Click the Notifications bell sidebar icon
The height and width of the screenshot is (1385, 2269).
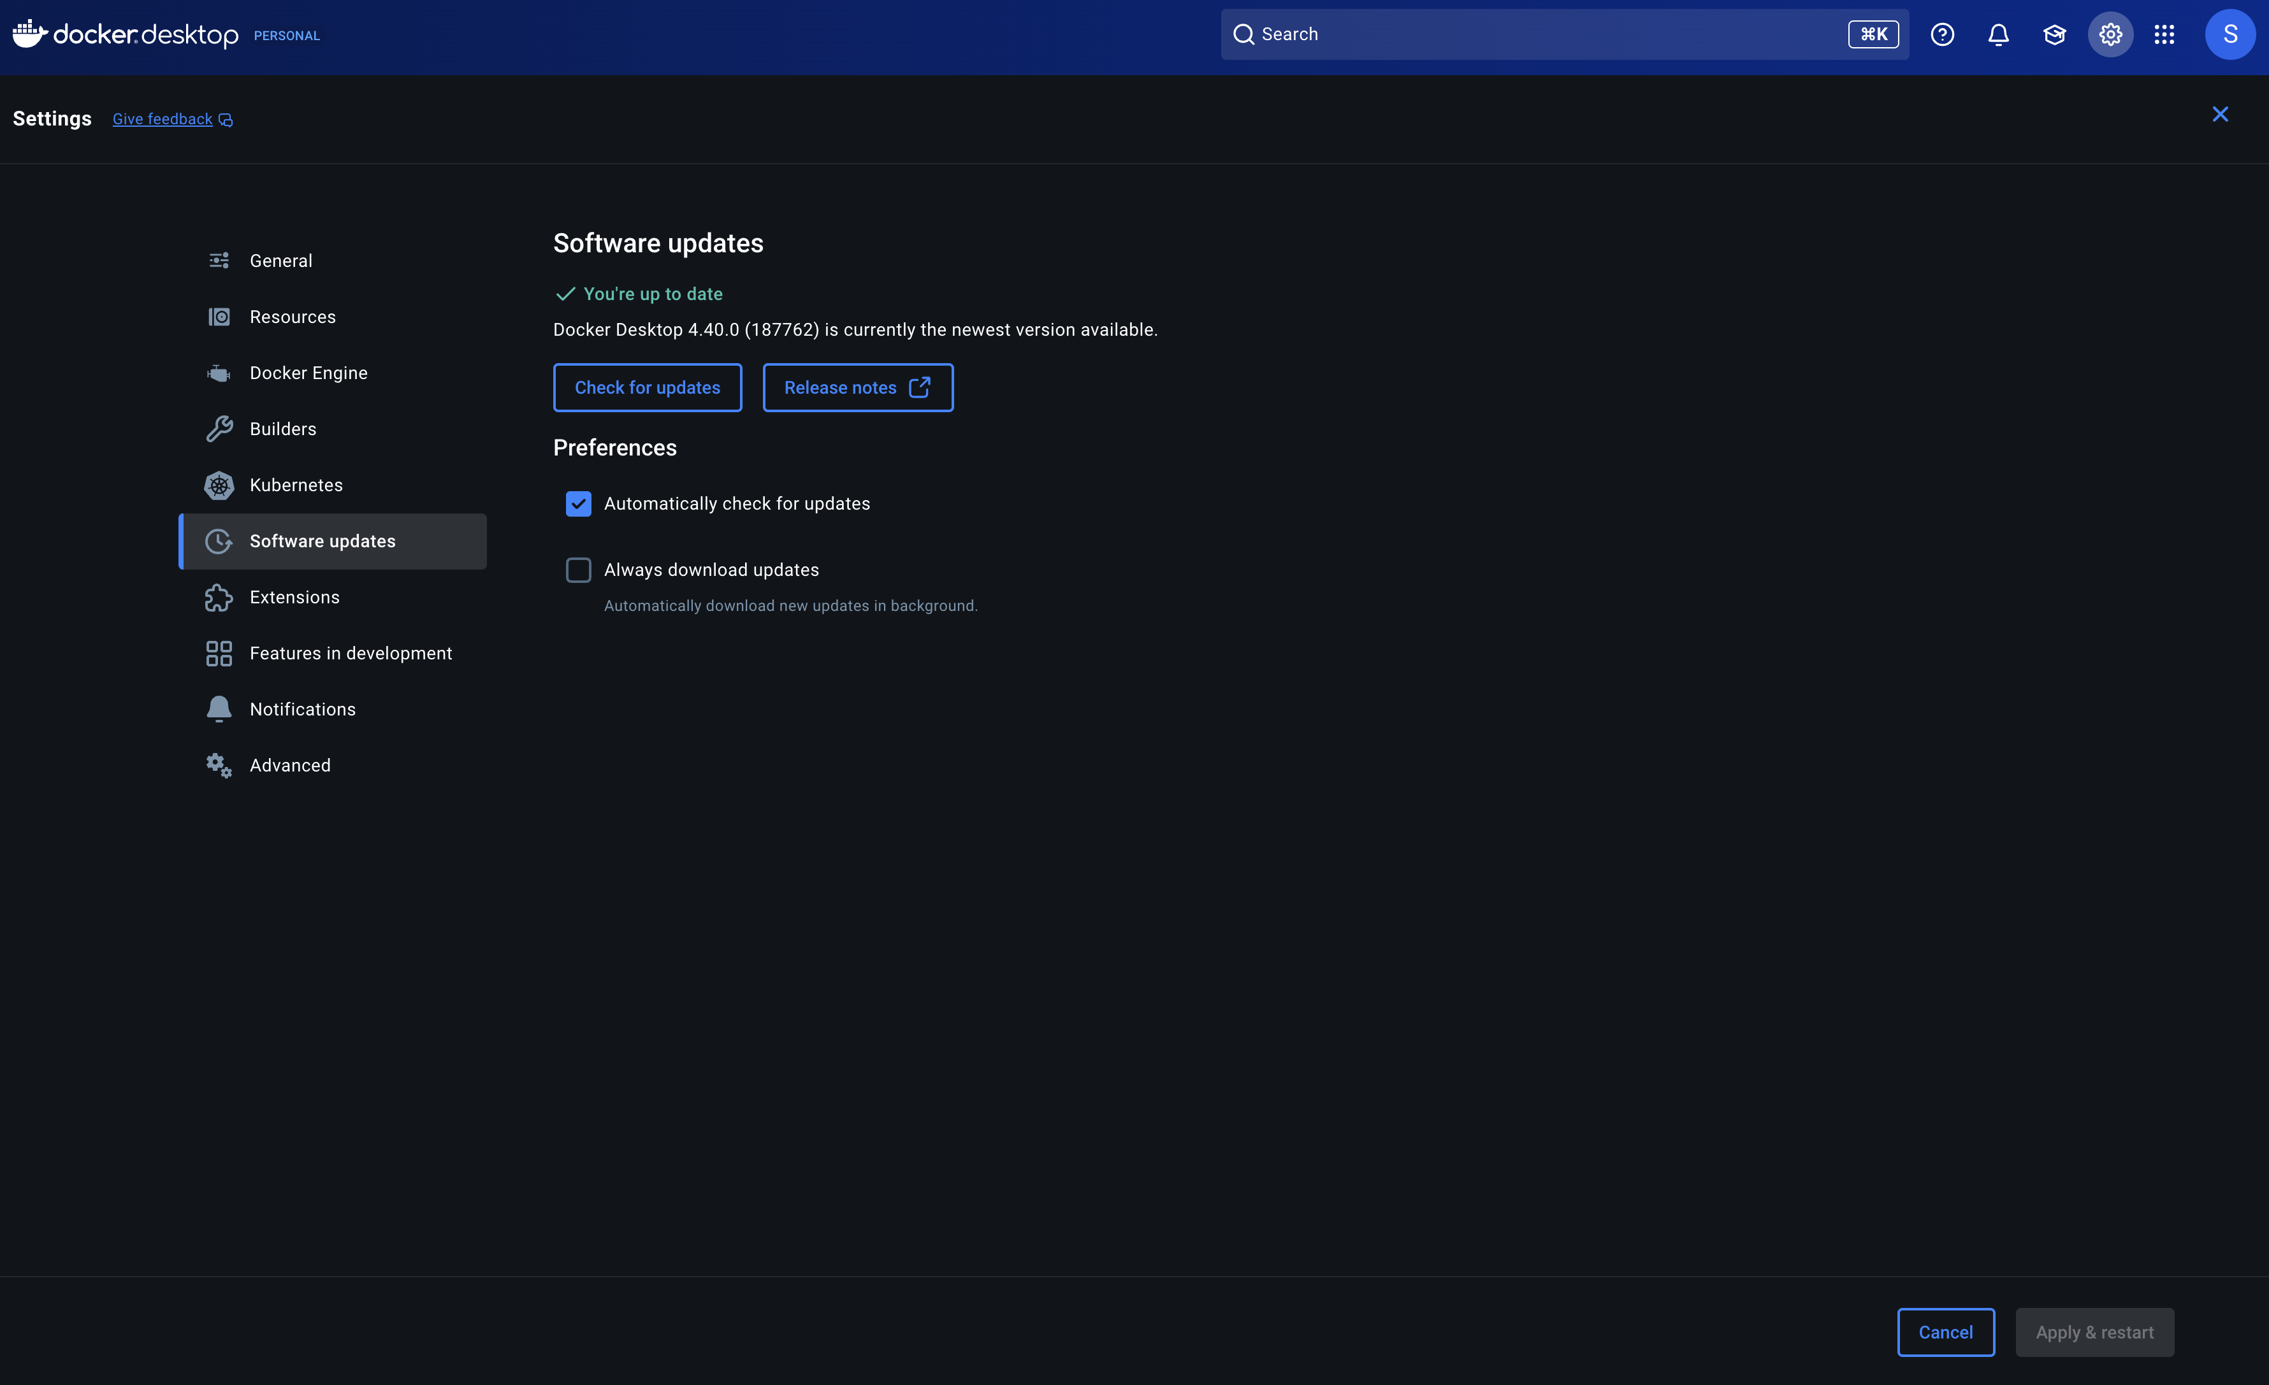219,708
